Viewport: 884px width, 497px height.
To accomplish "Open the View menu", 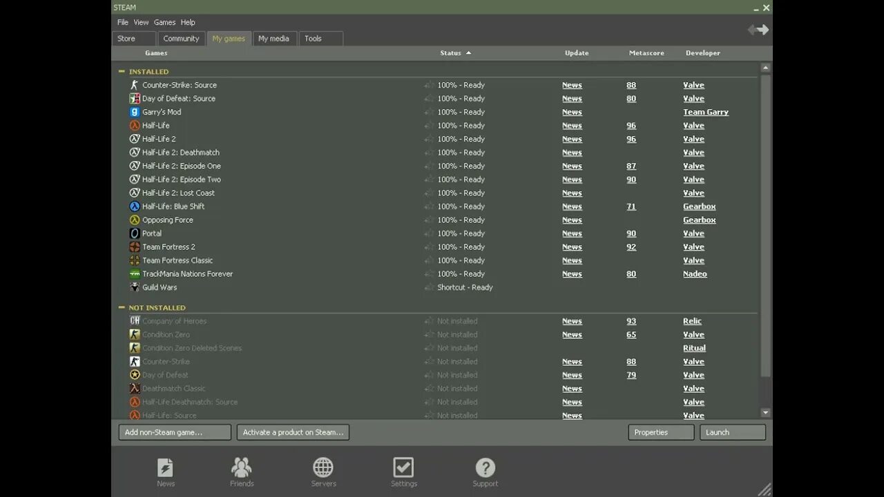I will click(x=141, y=22).
